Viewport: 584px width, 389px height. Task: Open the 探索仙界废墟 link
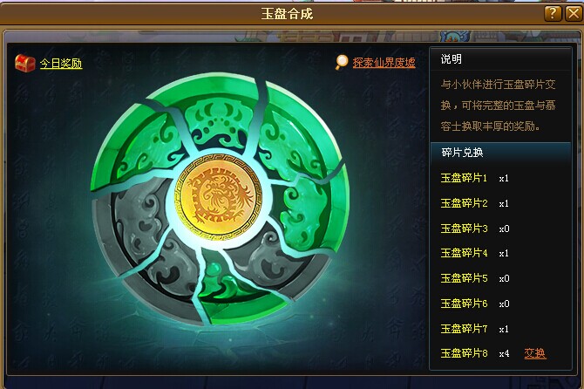point(384,63)
